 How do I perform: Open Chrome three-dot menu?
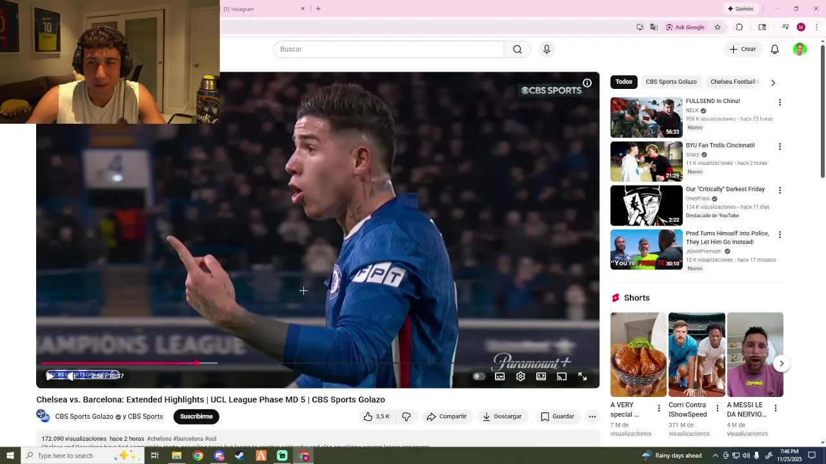point(816,27)
